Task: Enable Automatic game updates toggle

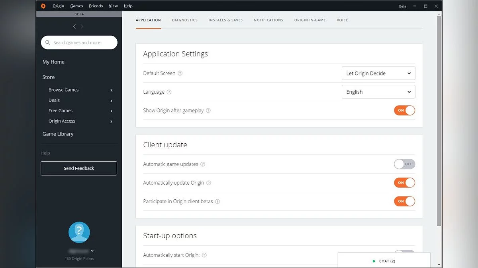Action: [x=404, y=164]
